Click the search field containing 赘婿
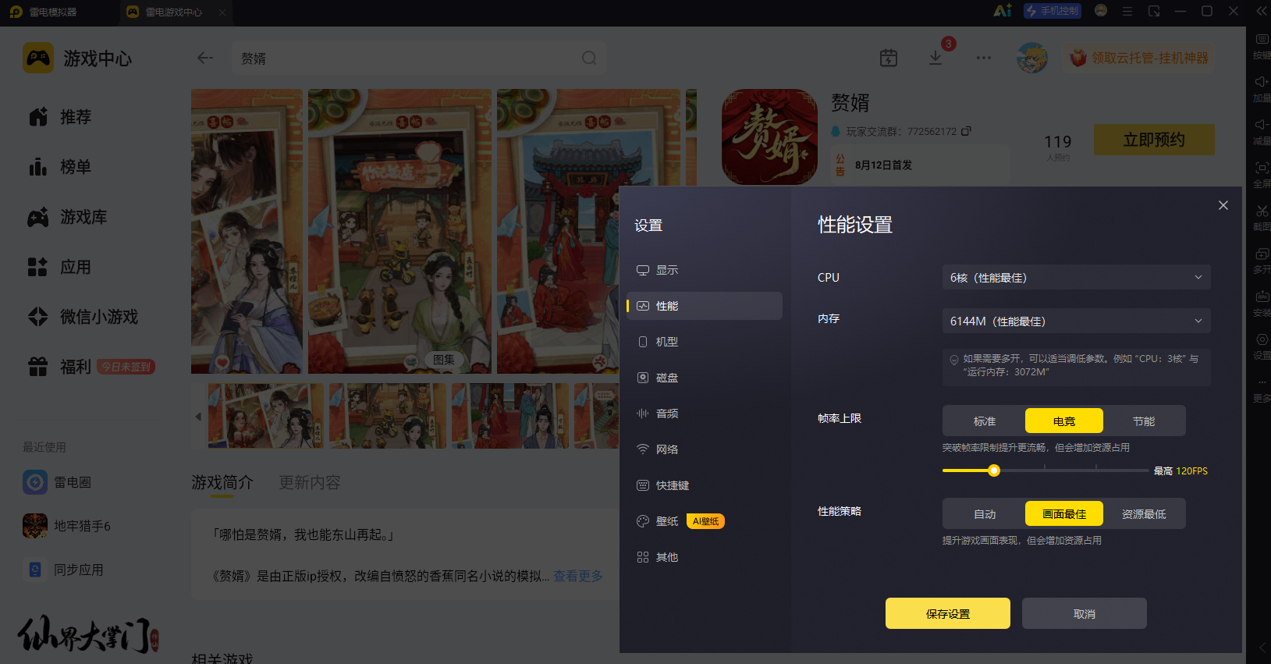Image resolution: width=1271 pixels, height=664 pixels. [x=419, y=59]
